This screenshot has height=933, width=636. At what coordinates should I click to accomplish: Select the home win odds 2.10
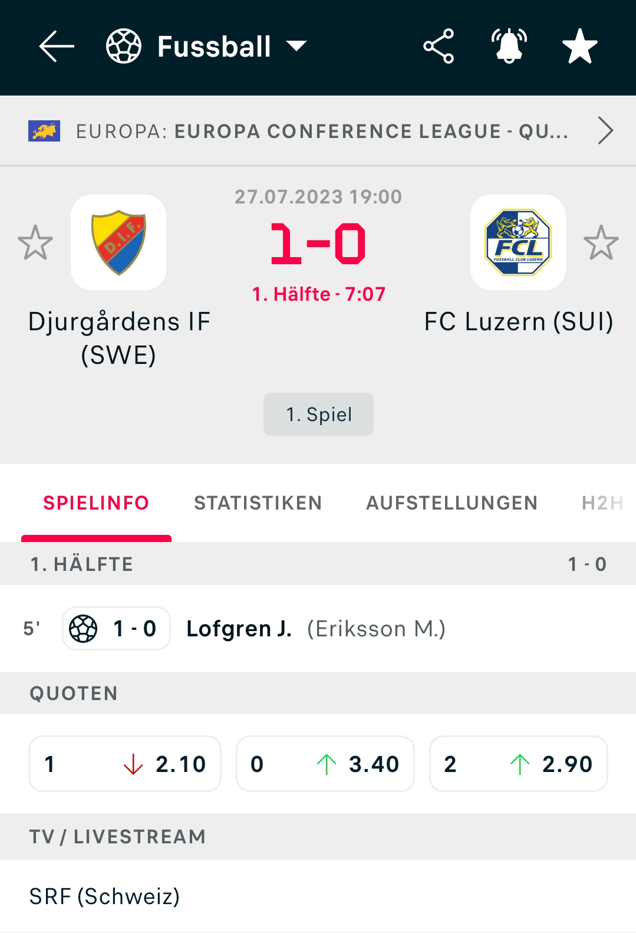(125, 764)
